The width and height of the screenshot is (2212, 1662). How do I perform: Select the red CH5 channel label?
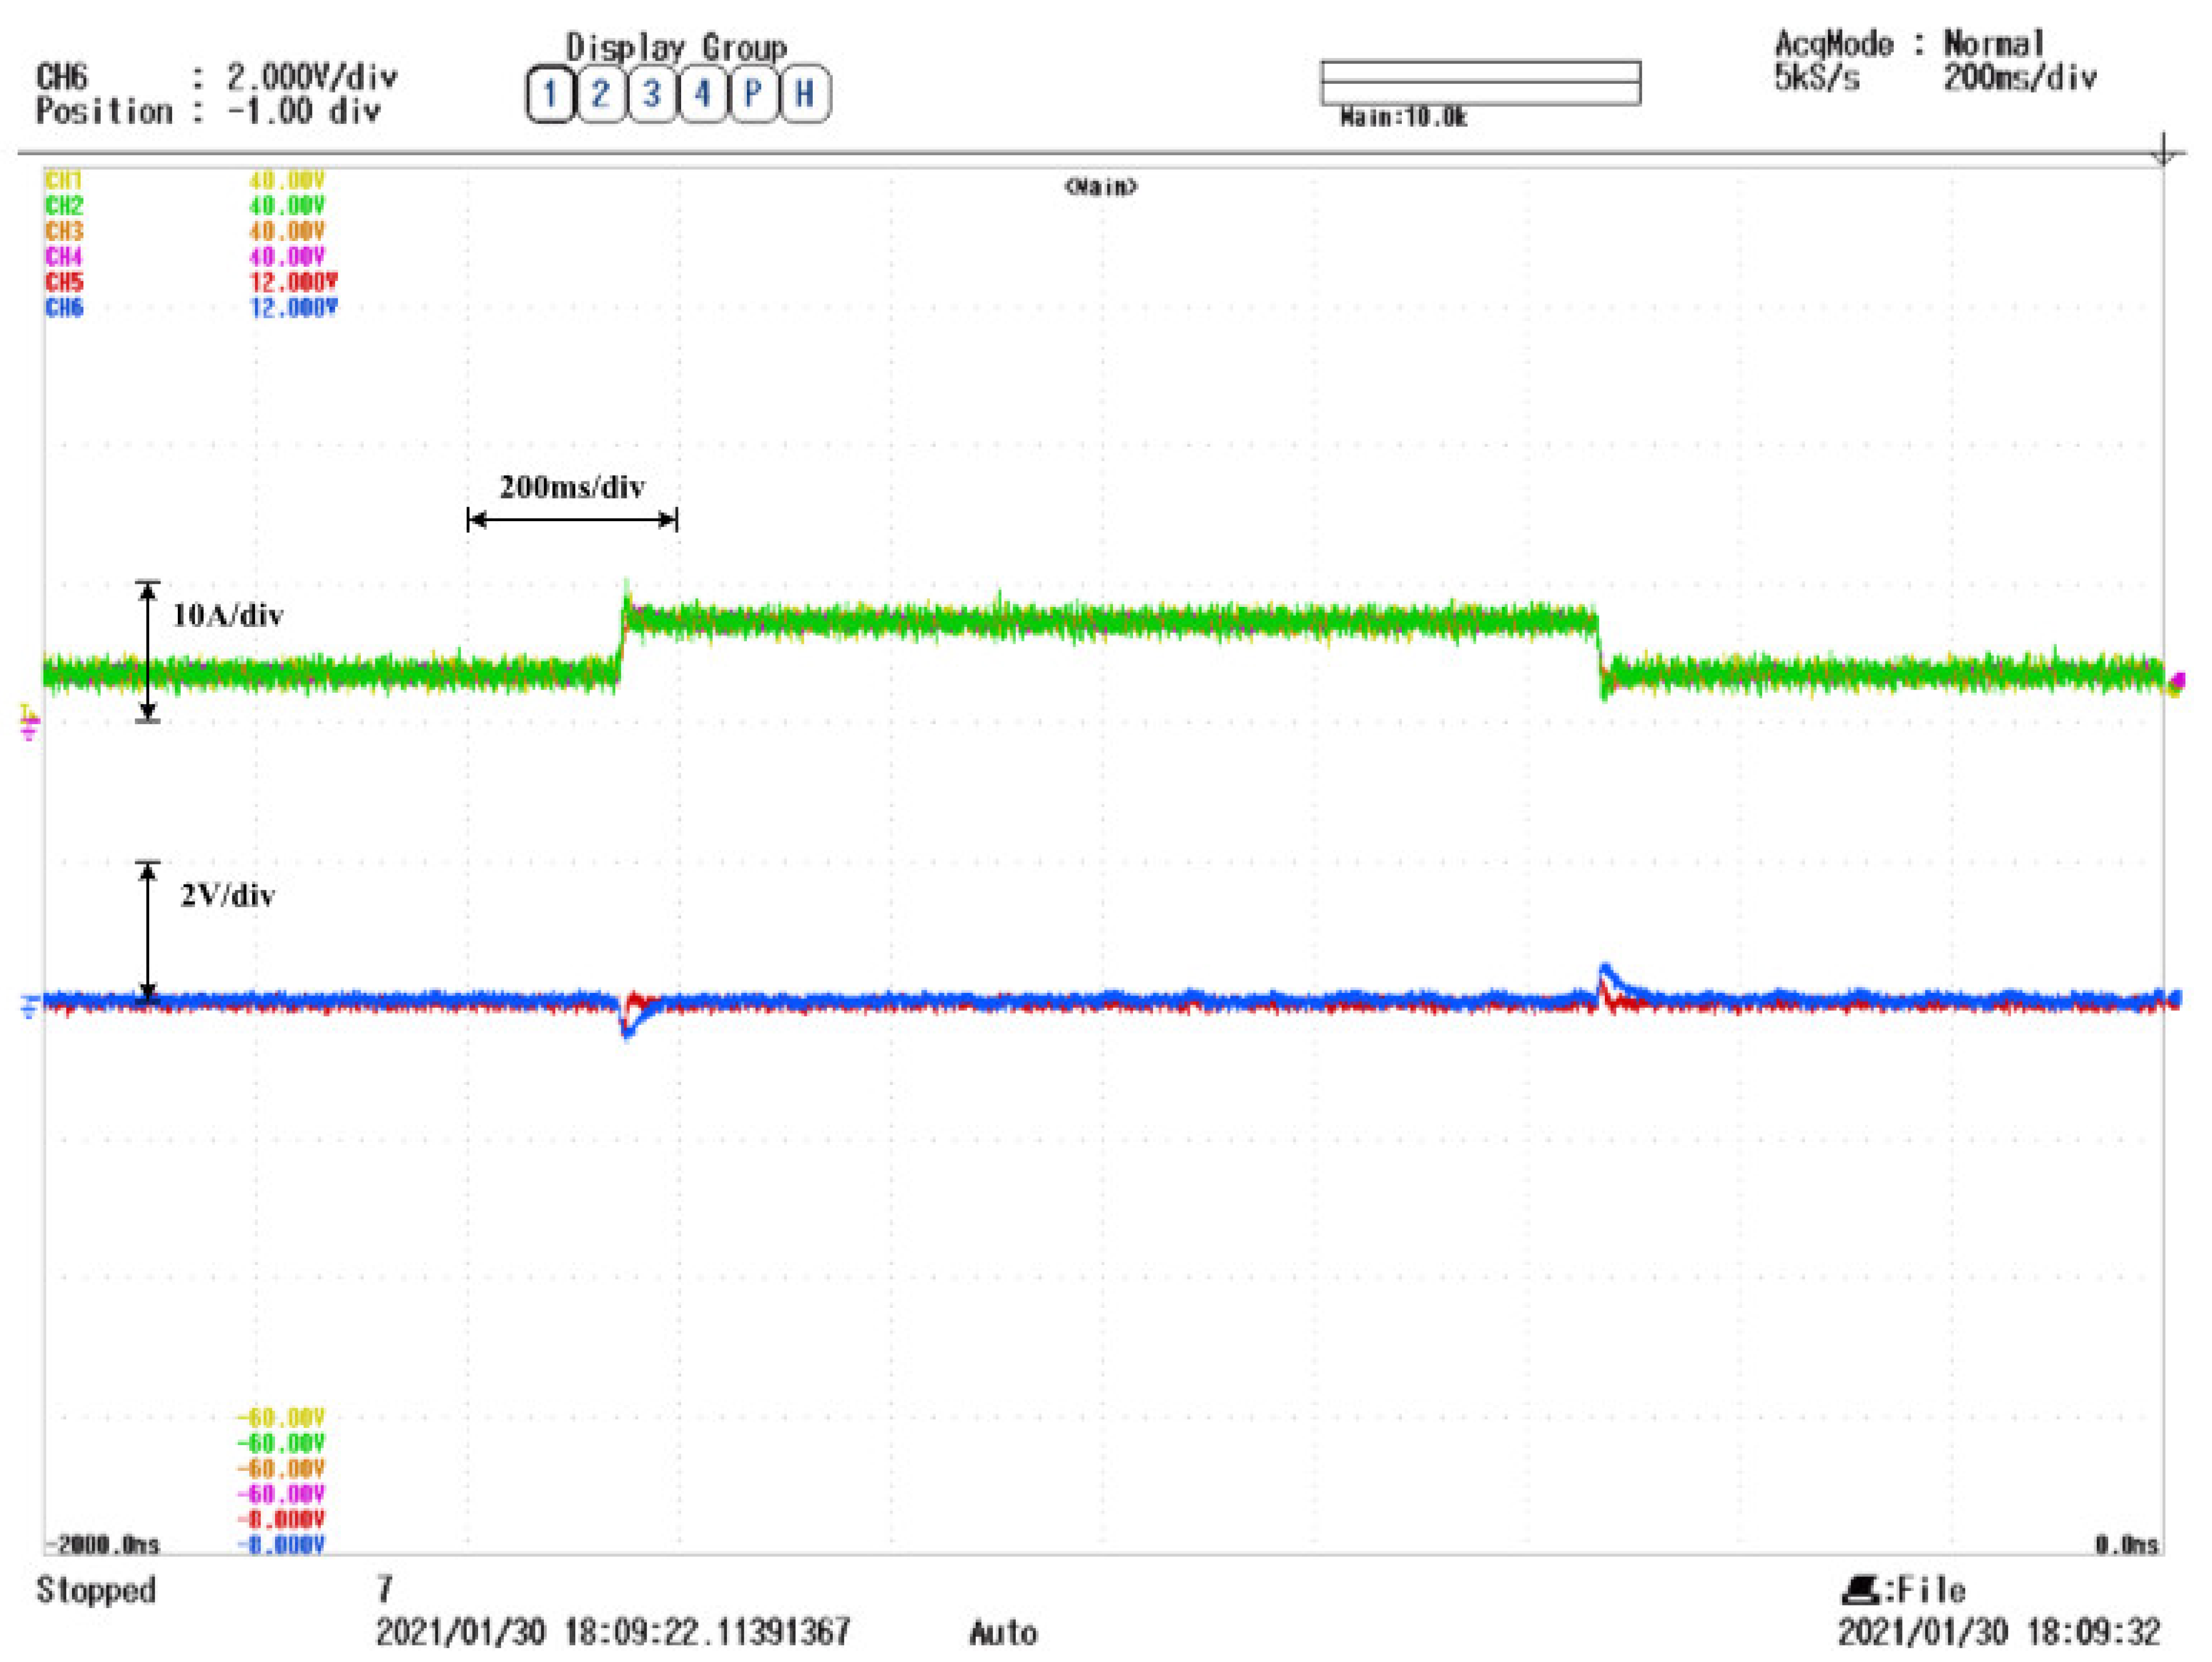click(64, 282)
